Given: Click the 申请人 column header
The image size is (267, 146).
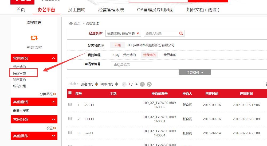Looking at the screenshot, I should click(187, 94).
